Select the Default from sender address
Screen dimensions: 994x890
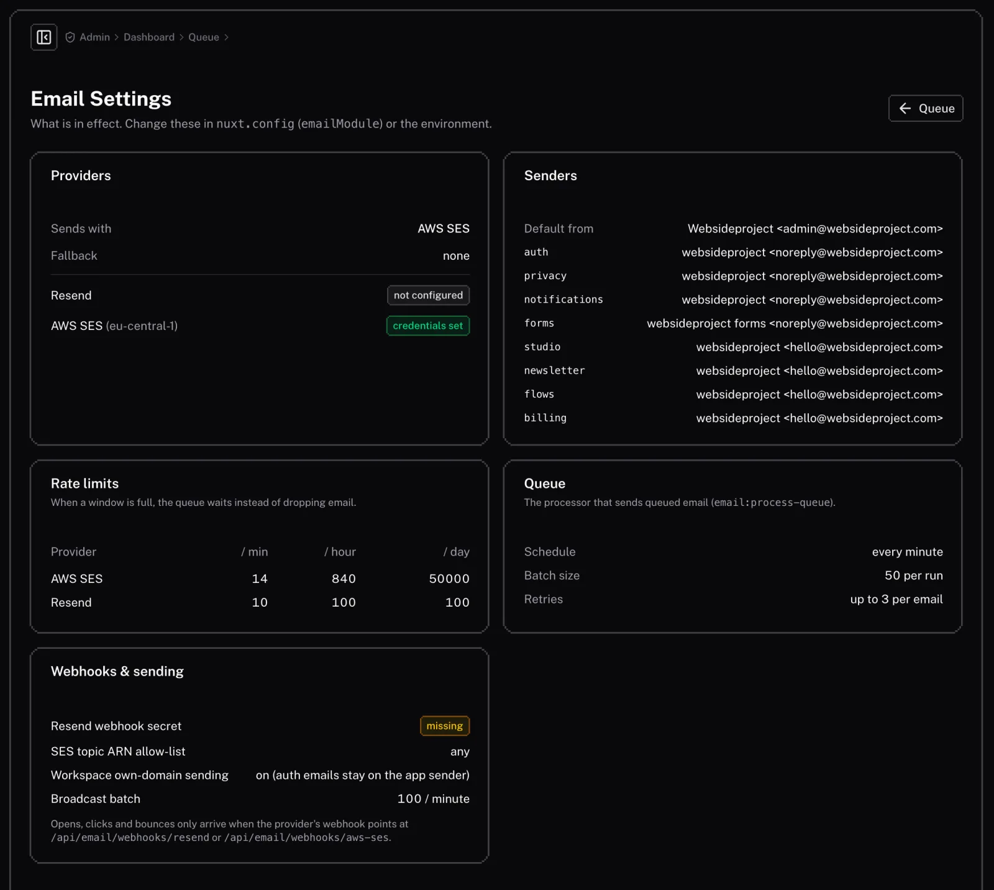(x=815, y=229)
